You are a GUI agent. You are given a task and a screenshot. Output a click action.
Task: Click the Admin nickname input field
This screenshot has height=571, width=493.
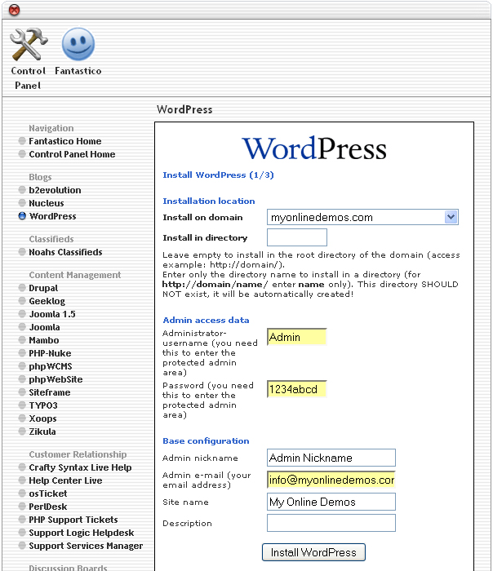point(331,458)
